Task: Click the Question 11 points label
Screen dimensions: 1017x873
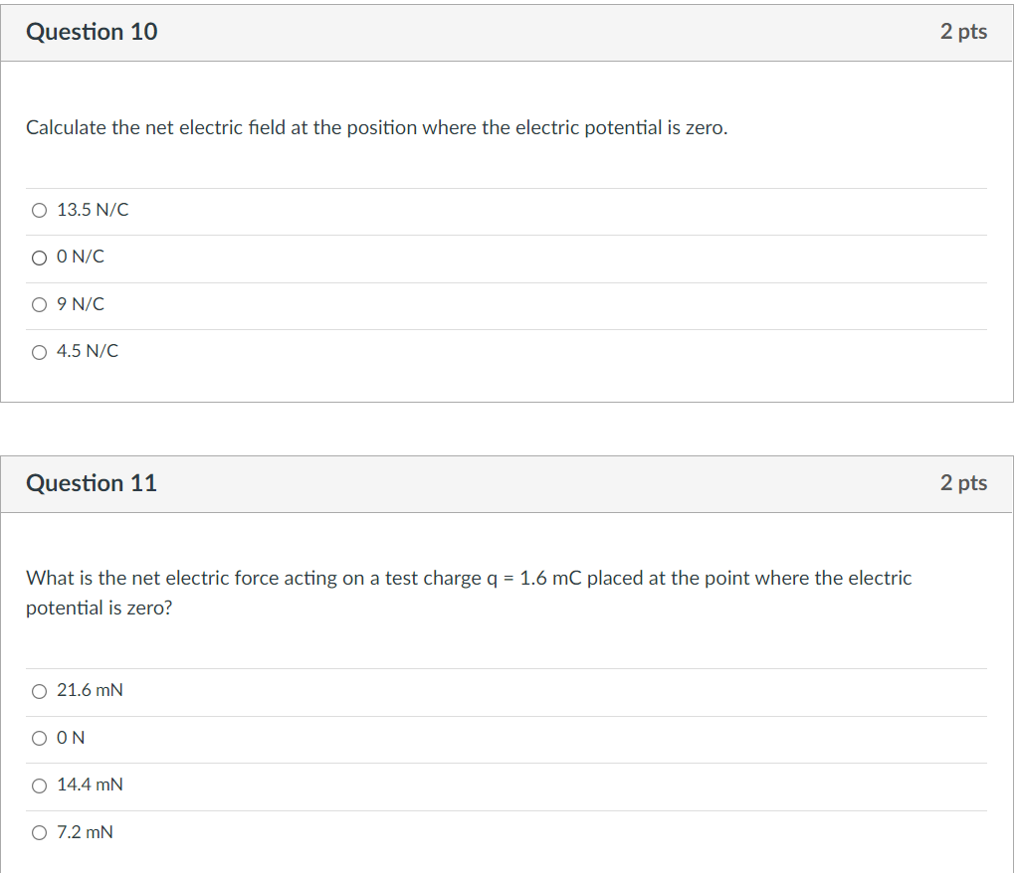Action: [x=964, y=483]
